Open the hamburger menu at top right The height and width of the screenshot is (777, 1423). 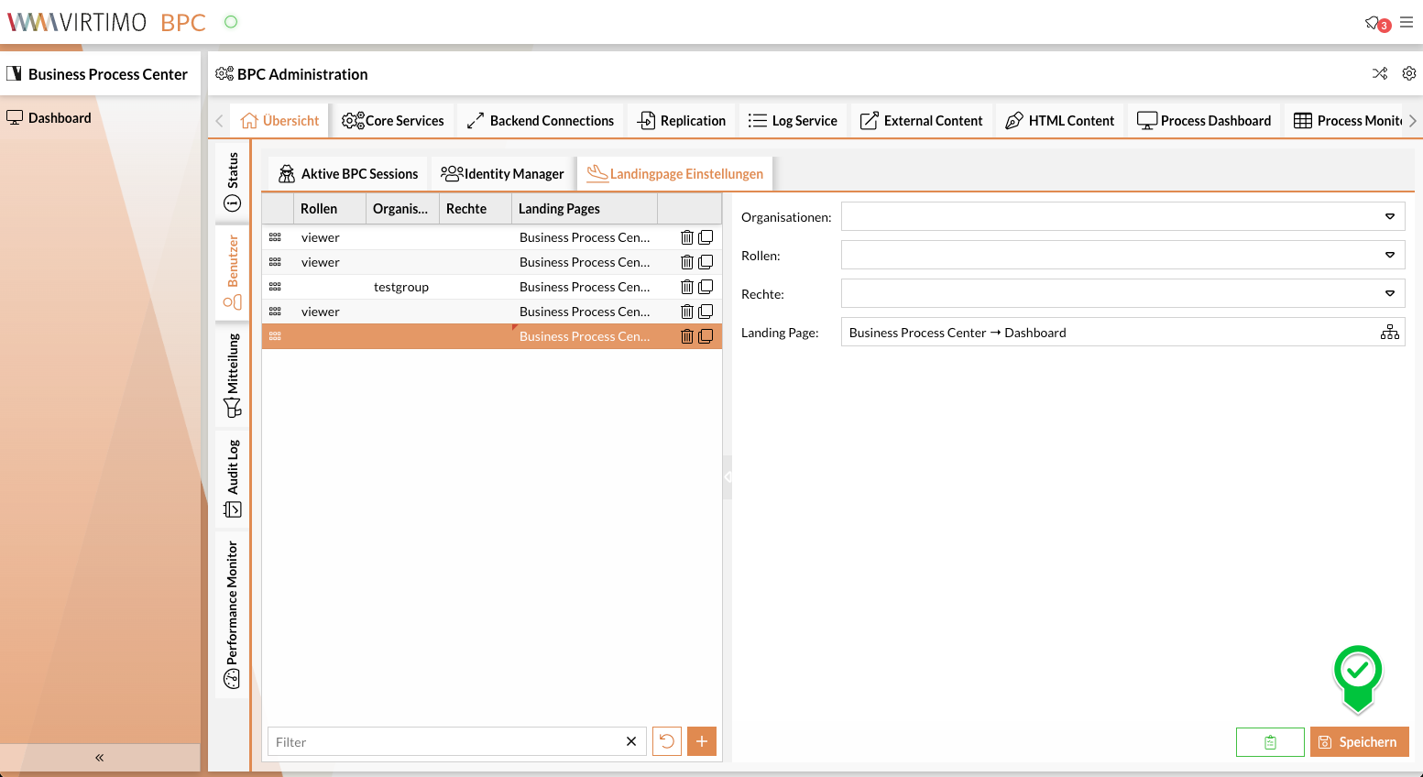[x=1407, y=23]
